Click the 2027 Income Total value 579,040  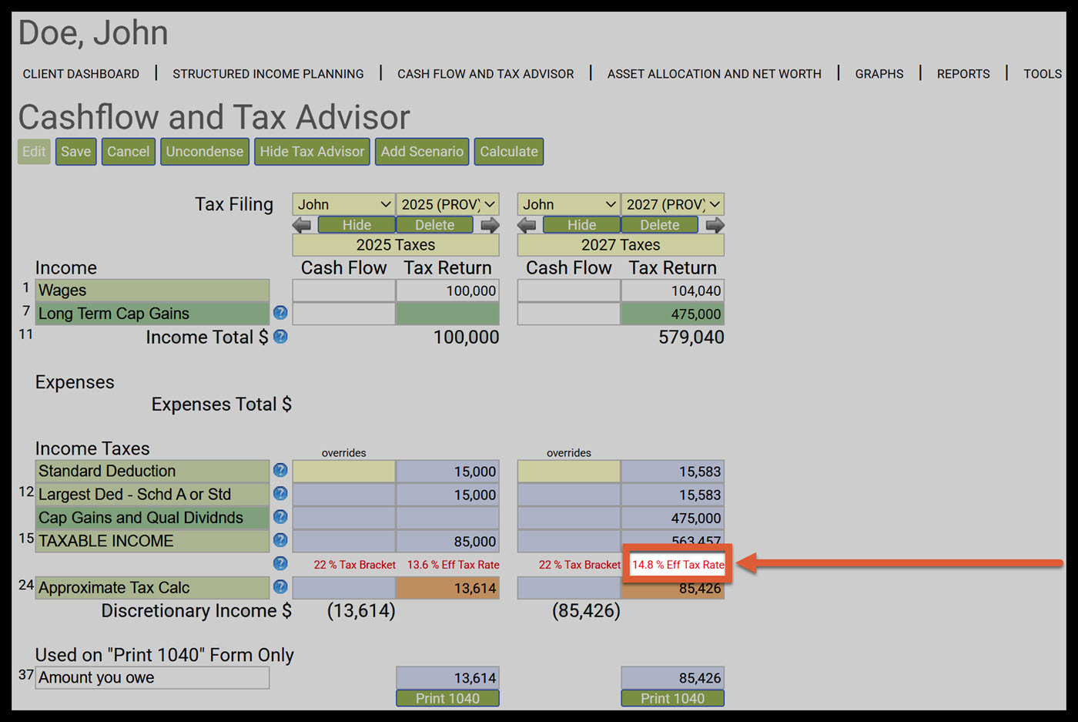(x=691, y=337)
